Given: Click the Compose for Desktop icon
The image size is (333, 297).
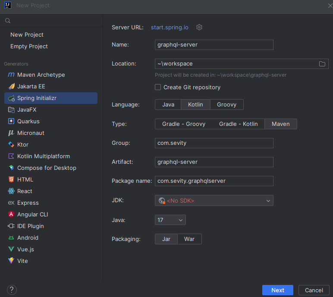Looking at the screenshot, I should (11, 168).
